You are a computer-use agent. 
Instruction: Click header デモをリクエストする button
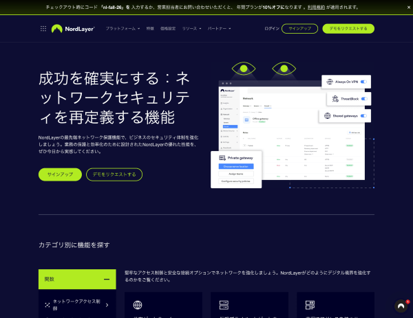coord(348,29)
